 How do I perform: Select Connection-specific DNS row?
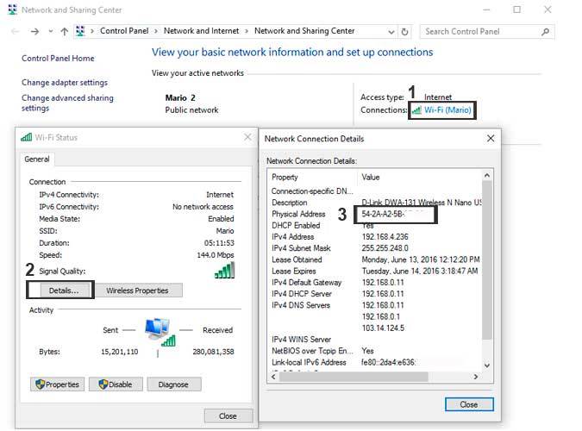point(375,191)
